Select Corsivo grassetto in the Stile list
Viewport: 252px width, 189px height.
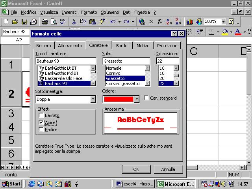[125, 83]
